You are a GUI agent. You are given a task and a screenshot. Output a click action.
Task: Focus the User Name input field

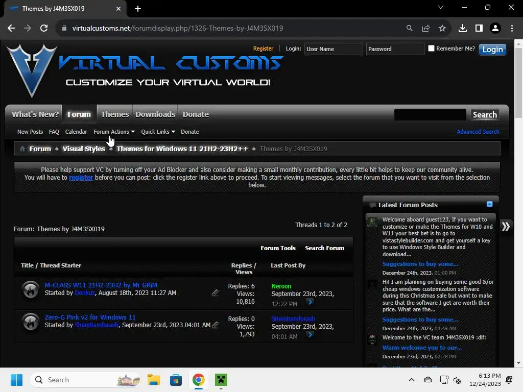[333, 49]
